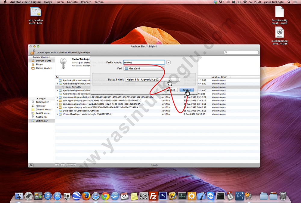The image size is (301, 203).
Task: Open Yeri location dropdown showing Masaüstü
Action: point(144,69)
